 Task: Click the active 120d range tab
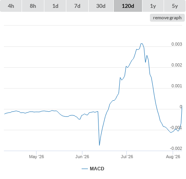coord(128,6)
